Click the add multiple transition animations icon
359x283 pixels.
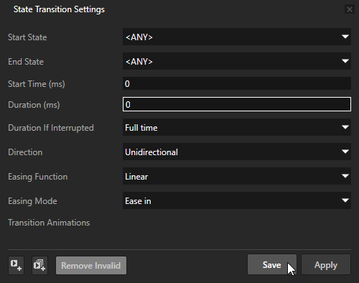click(39, 265)
